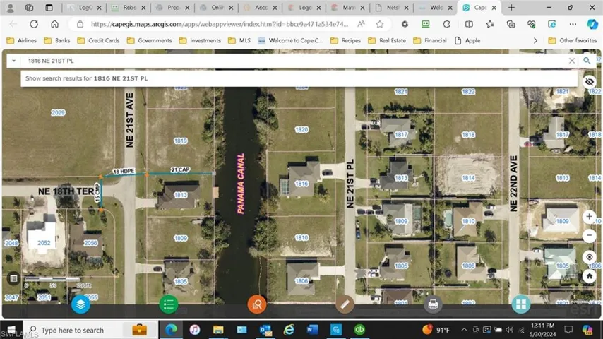The image size is (603, 339).
Task: Open the Basemap Gallery grid widget
Action: tap(521, 304)
